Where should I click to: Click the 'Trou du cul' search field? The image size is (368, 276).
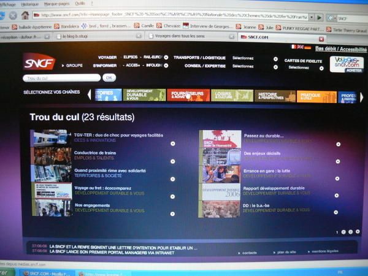point(62,78)
